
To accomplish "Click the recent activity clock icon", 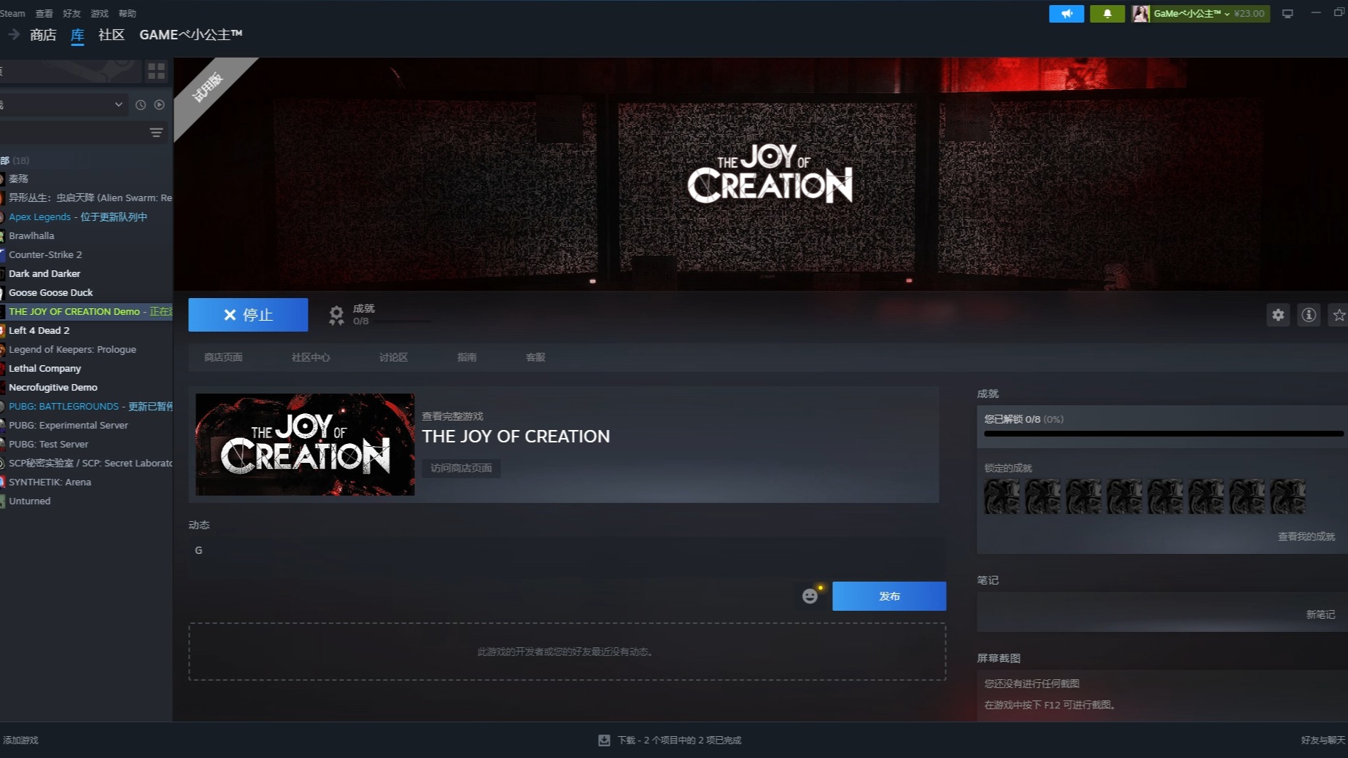I will click(x=141, y=105).
